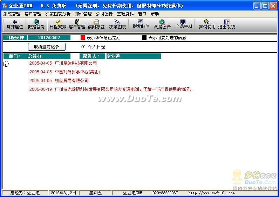
Task: Select the 广州星达科技有限公司 schedule entry
Action: pyautogui.click(x=63, y=63)
